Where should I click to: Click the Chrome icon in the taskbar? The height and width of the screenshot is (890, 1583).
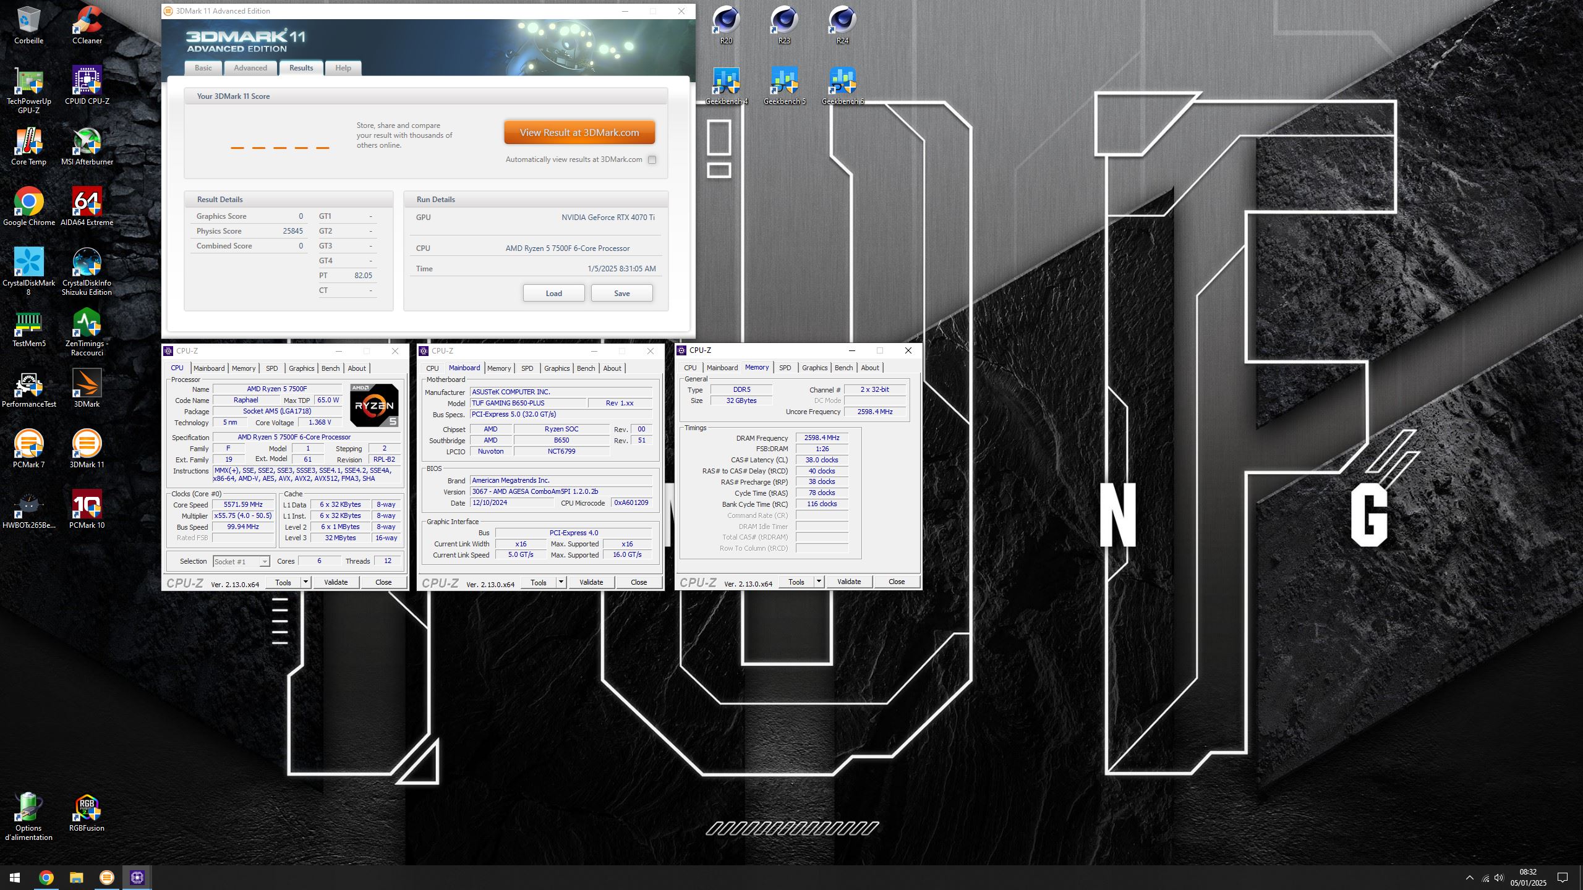click(46, 878)
